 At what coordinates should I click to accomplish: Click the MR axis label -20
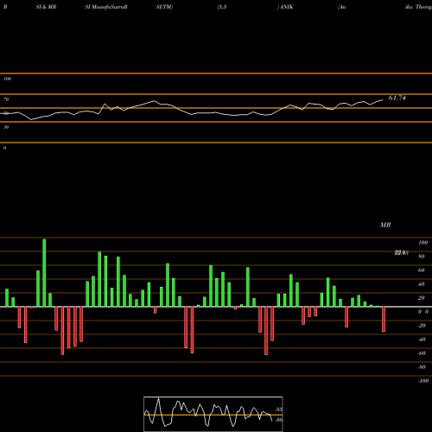pyautogui.click(x=422, y=326)
